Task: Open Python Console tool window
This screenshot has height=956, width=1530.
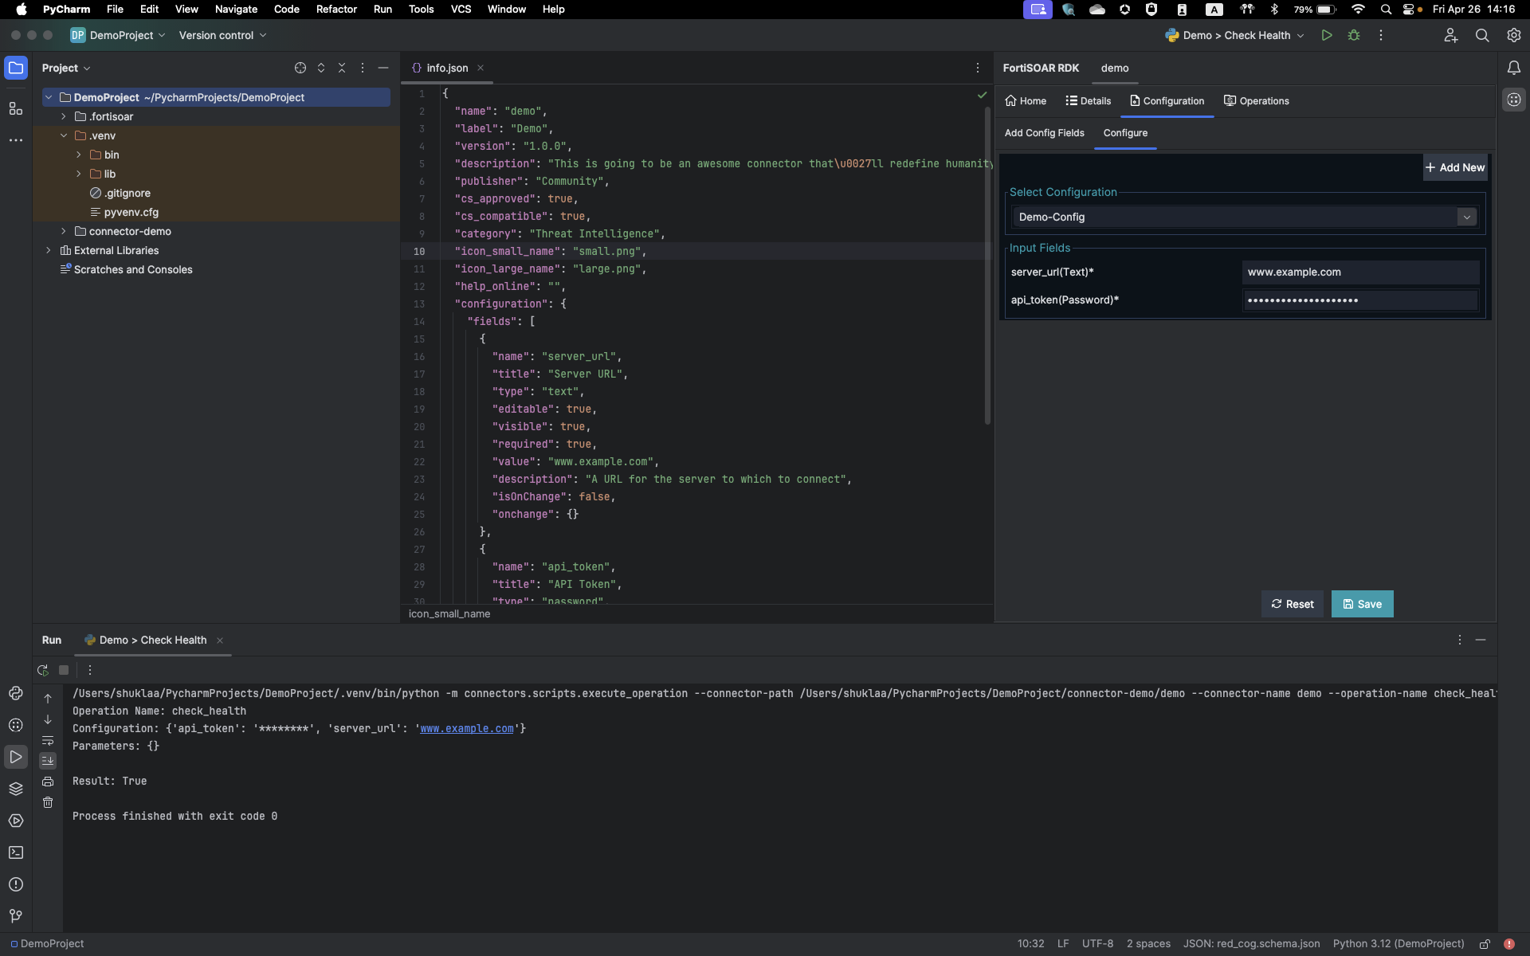Action: tap(15, 693)
